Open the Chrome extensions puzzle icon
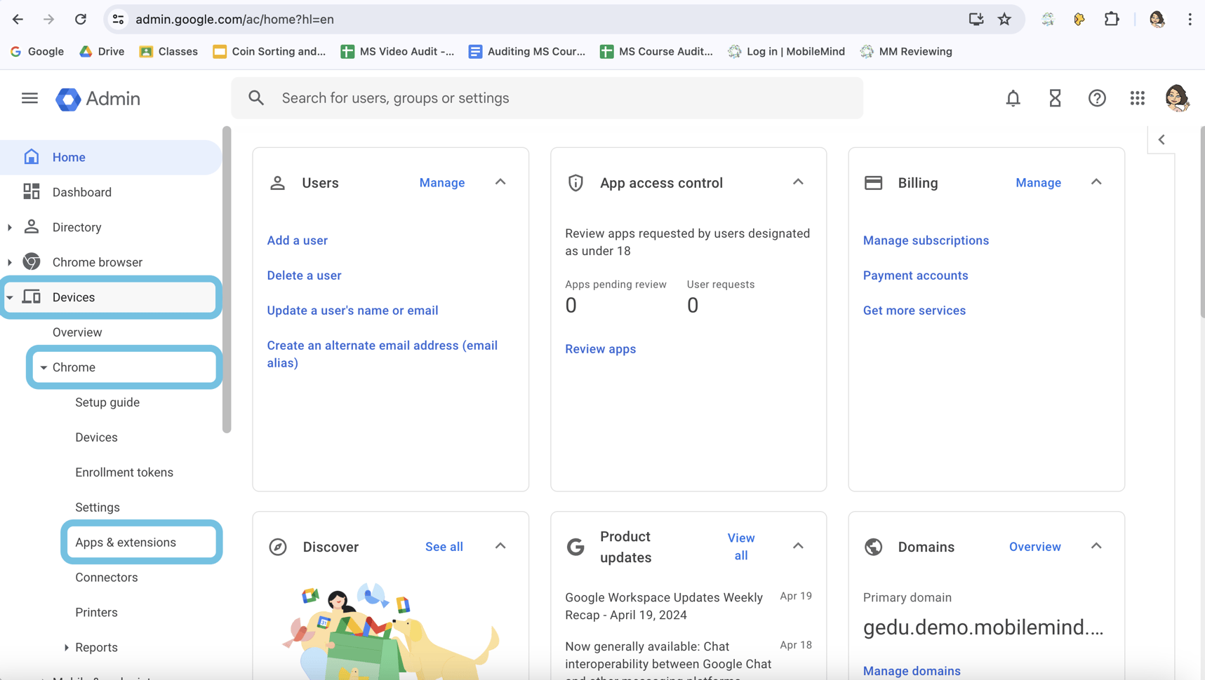Screen dimensions: 1205x680 1111,20
